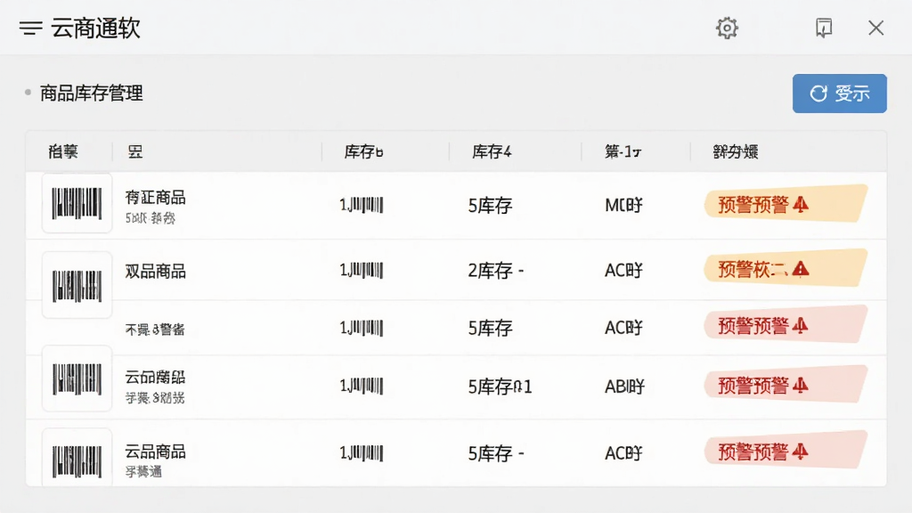The height and width of the screenshot is (513, 912).
Task: Click the bookmark icon in title bar
Action: point(824,28)
